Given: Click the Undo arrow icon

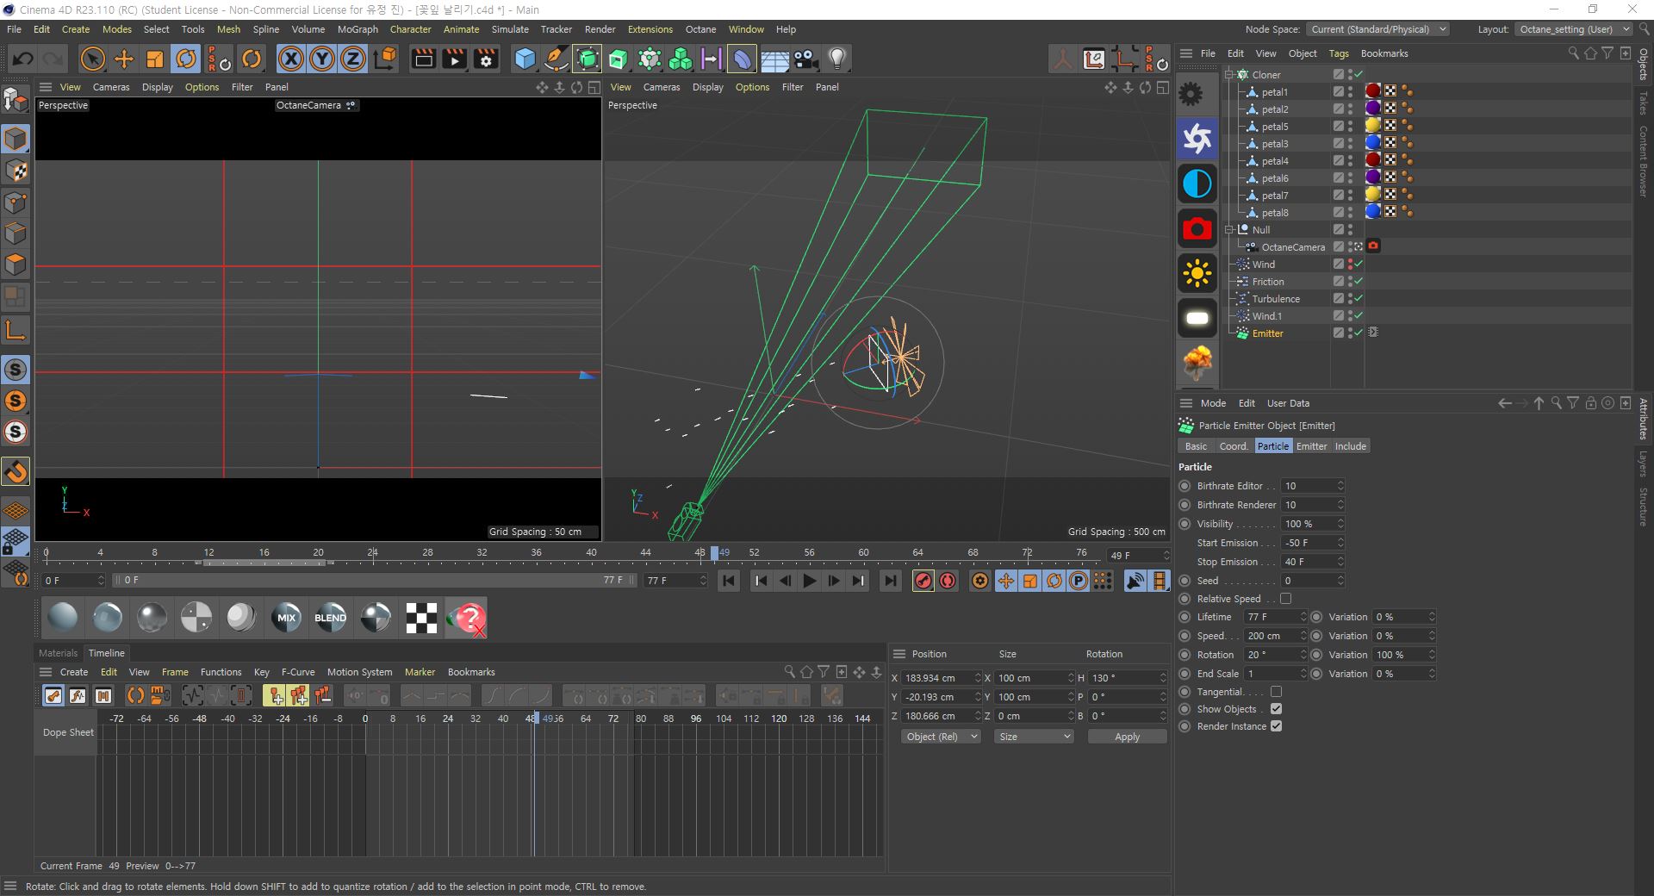Looking at the screenshot, I should [x=23, y=59].
